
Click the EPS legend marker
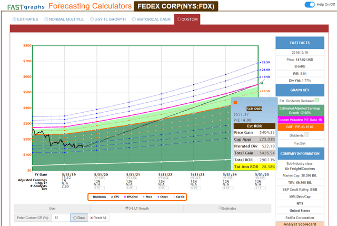[x=112, y=197]
